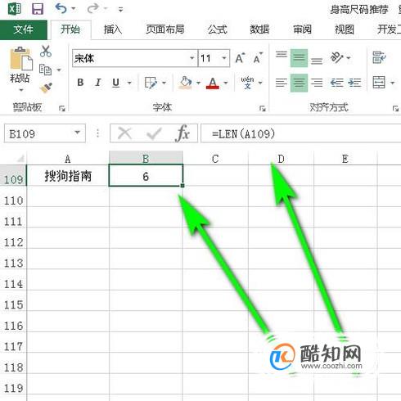Select the Format Painter brush icon
The height and width of the screenshot is (401, 401).
coord(46,88)
